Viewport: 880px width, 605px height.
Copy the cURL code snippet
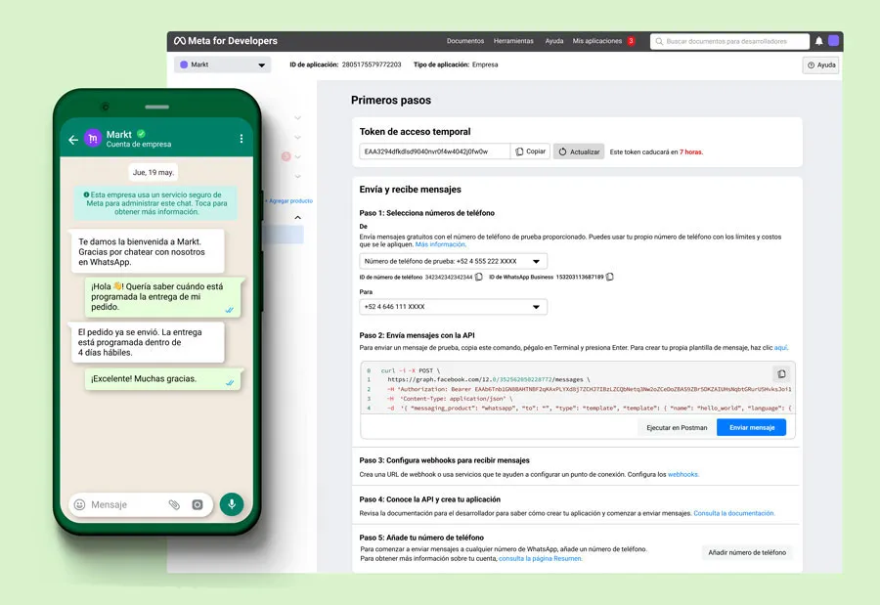tap(780, 374)
